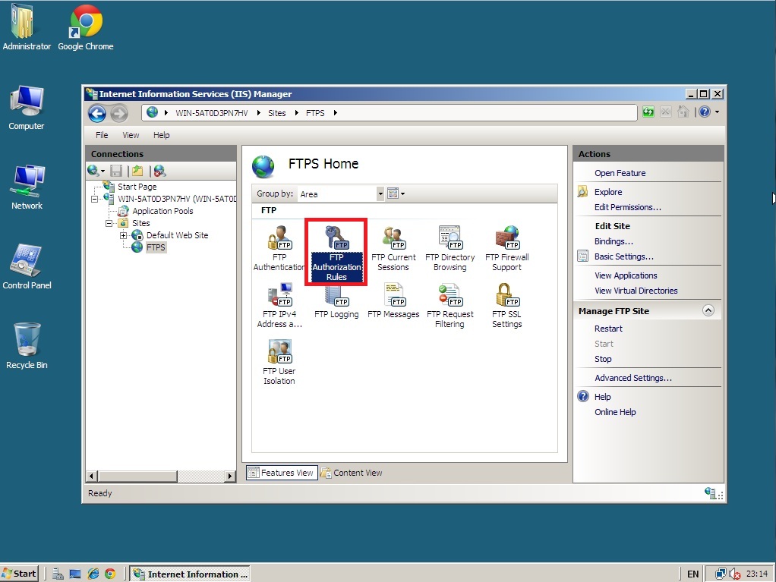The height and width of the screenshot is (582, 776).
Task: Open the File menu
Action: pyautogui.click(x=102, y=135)
